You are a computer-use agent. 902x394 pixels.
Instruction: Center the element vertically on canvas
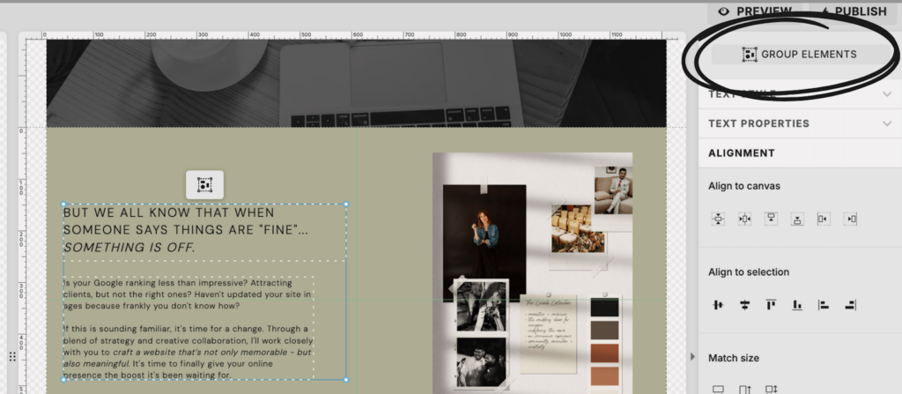[x=718, y=219]
